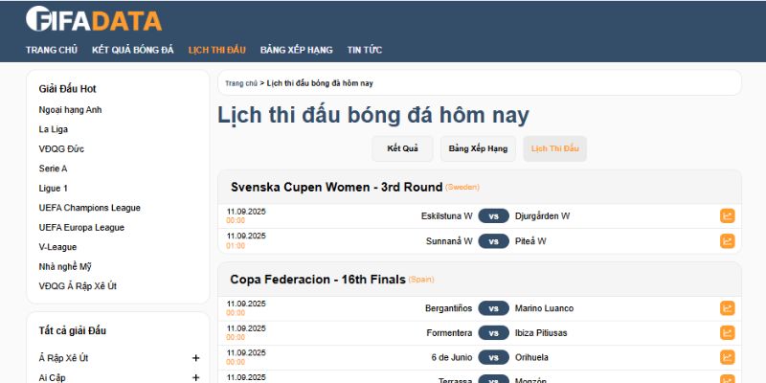The height and width of the screenshot is (383, 766).
Task: Open Kết Quả Bóng Đá menu item
Action: click(133, 50)
